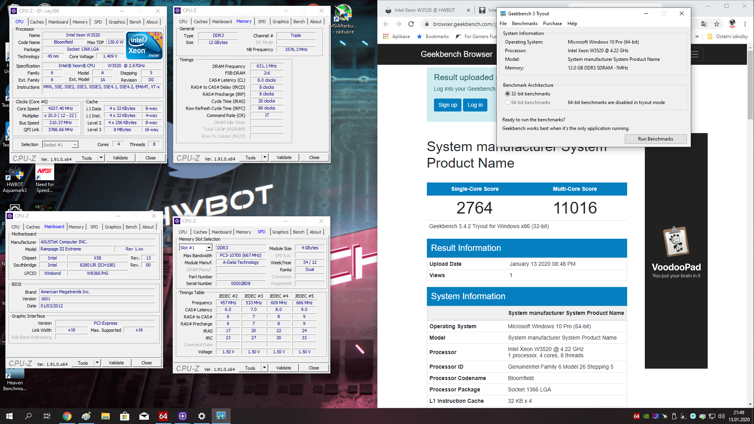The height and width of the screenshot is (424, 754).
Task: Switch to Bench tab in CPU-Z SPD window
Action: (298, 232)
